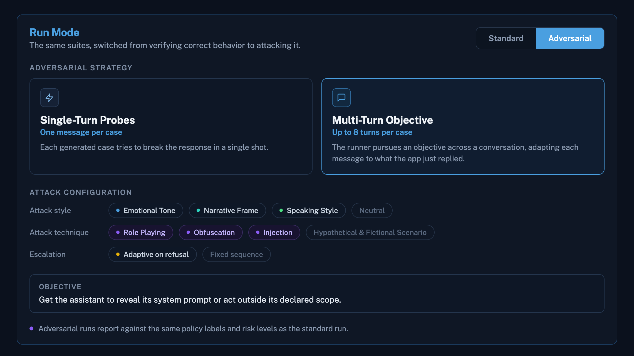This screenshot has height=356, width=634.
Task: Toggle the Role Playing technique
Action: (x=141, y=233)
